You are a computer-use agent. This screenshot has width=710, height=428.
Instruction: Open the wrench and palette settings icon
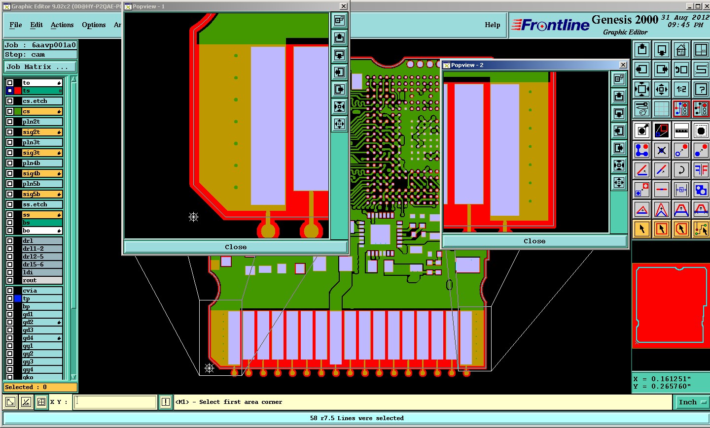coord(642,109)
